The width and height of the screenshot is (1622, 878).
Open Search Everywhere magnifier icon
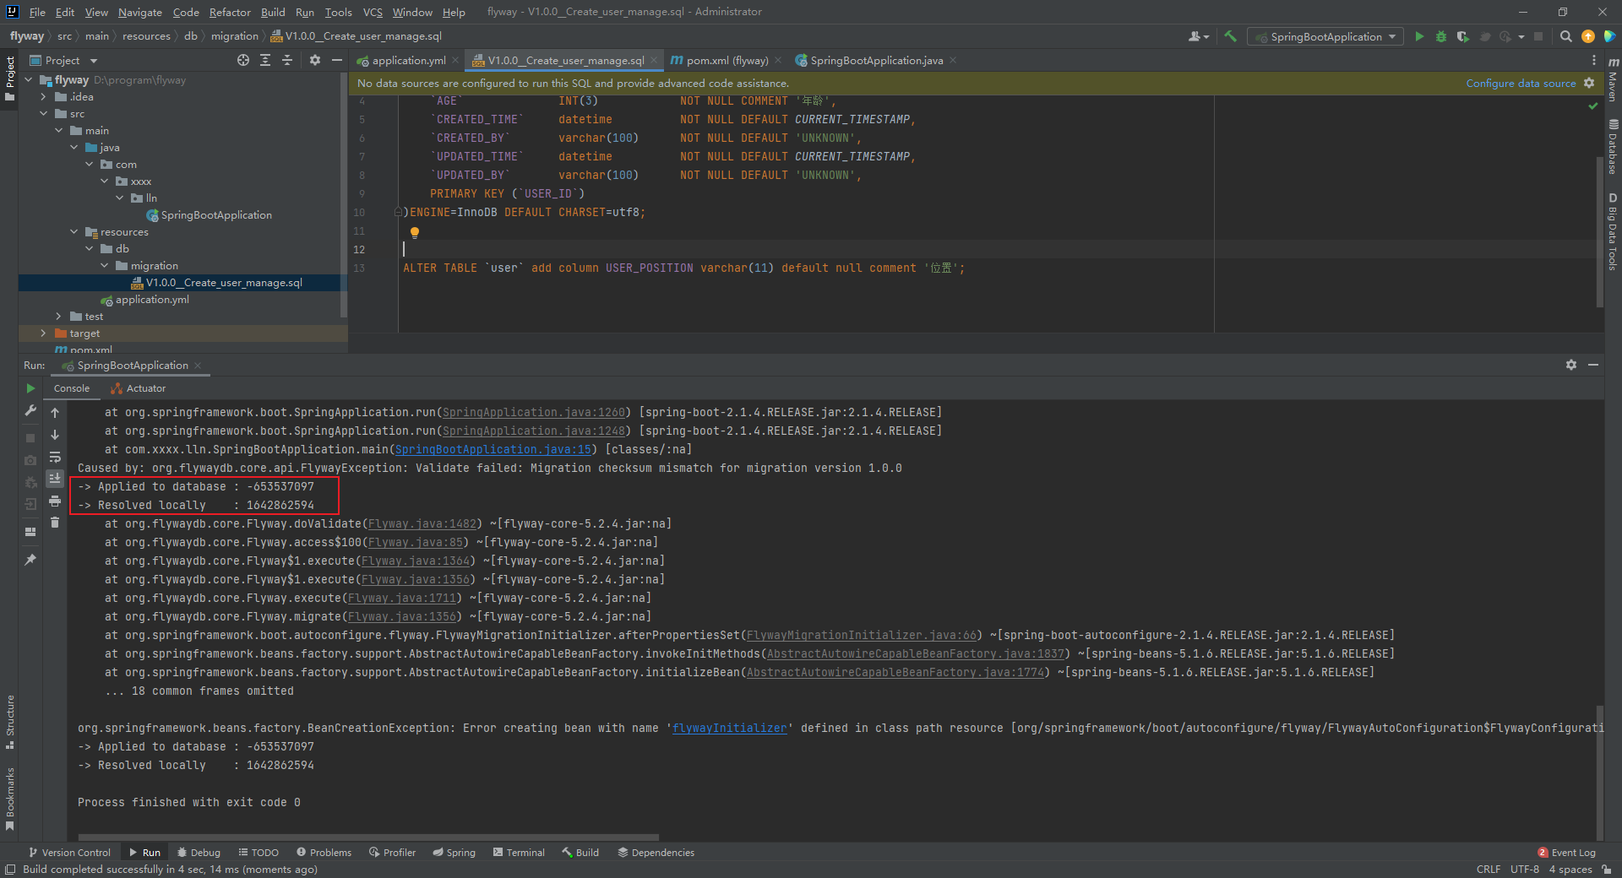1565,36
